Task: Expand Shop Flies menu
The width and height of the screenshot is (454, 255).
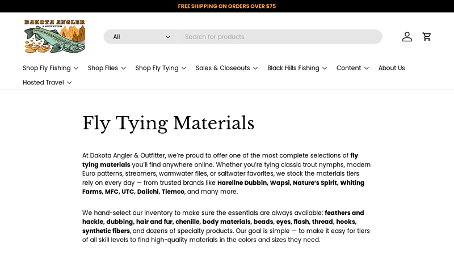Action: tap(107, 68)
